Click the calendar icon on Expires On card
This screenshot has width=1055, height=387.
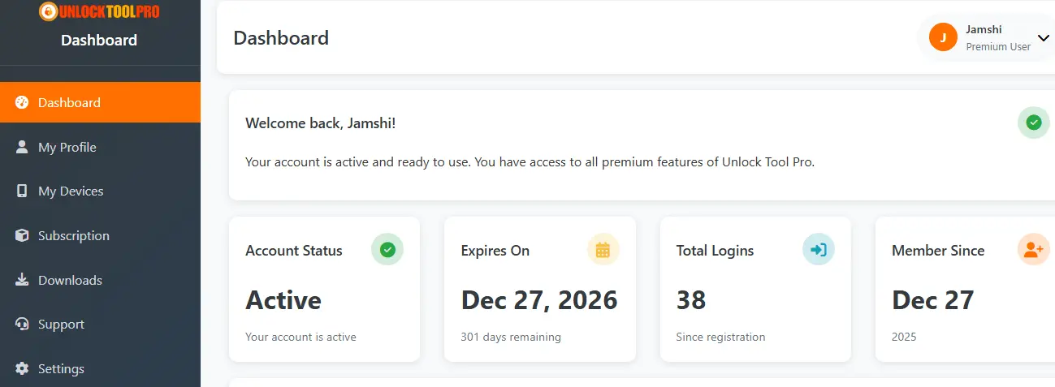603,250
